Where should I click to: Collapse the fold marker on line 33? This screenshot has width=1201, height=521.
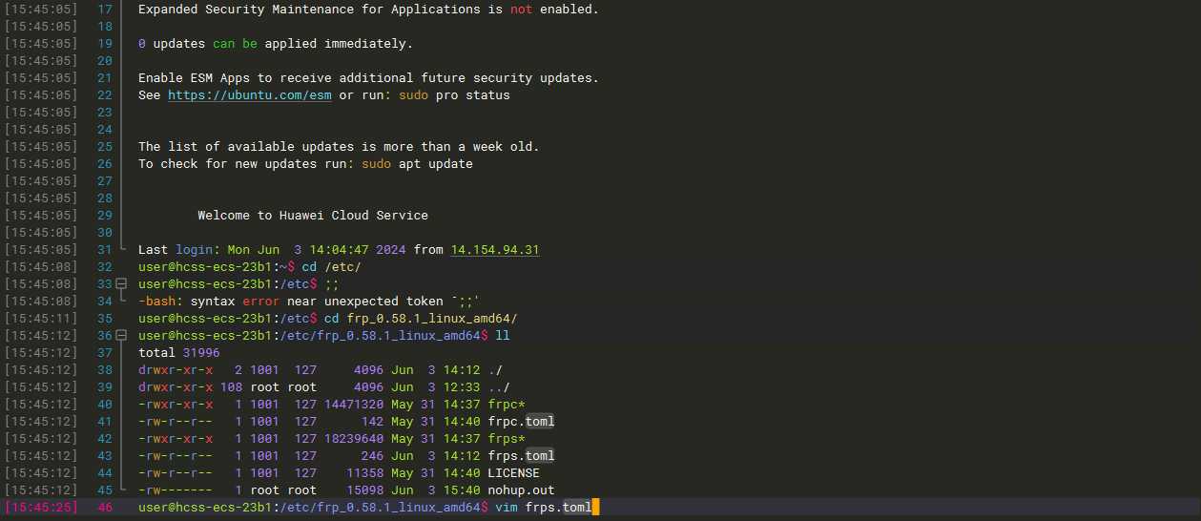[x=121, y=284]
